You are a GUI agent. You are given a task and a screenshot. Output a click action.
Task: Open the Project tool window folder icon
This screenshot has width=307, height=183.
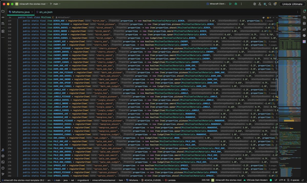point(3,11)
